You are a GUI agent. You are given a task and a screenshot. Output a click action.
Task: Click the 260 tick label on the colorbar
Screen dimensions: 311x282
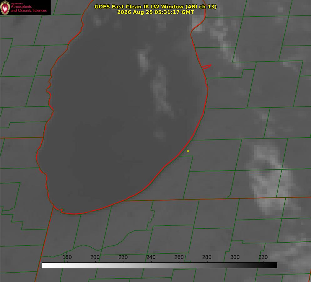click(179, 257)
